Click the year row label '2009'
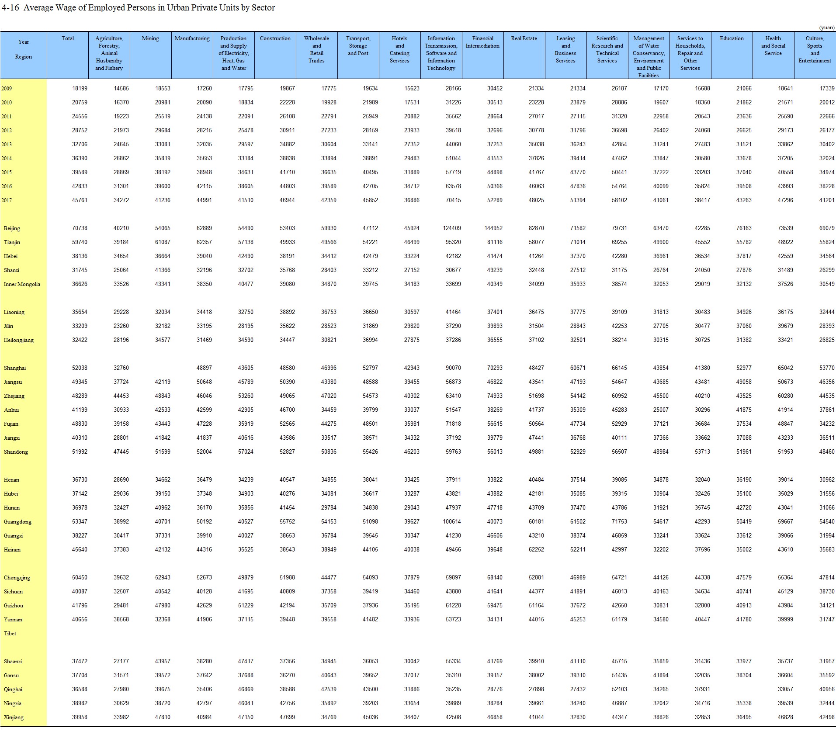 coord(7,89)
